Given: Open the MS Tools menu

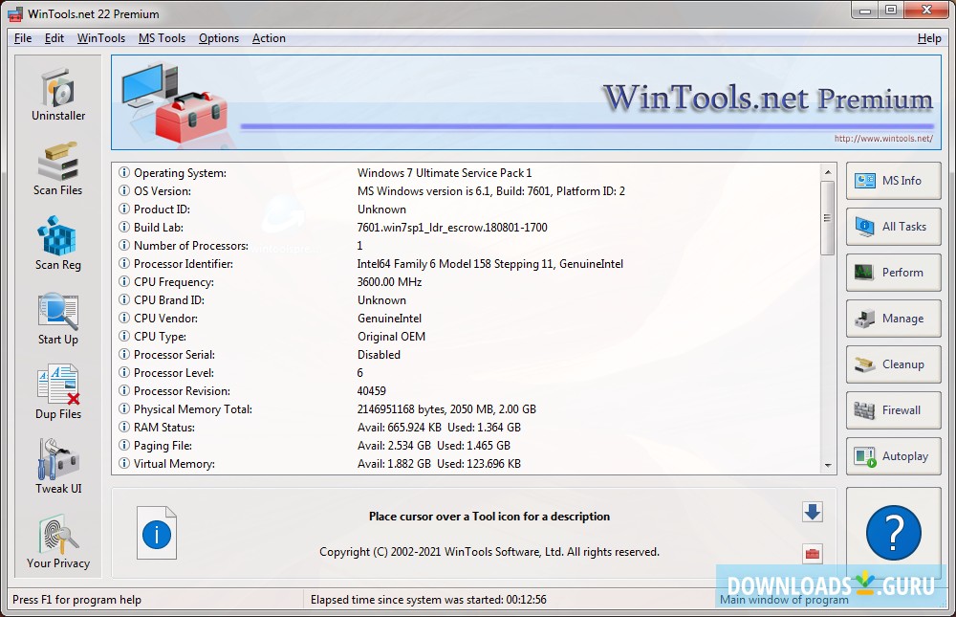Looking at the screenshot, I should [x=162, y=38].
